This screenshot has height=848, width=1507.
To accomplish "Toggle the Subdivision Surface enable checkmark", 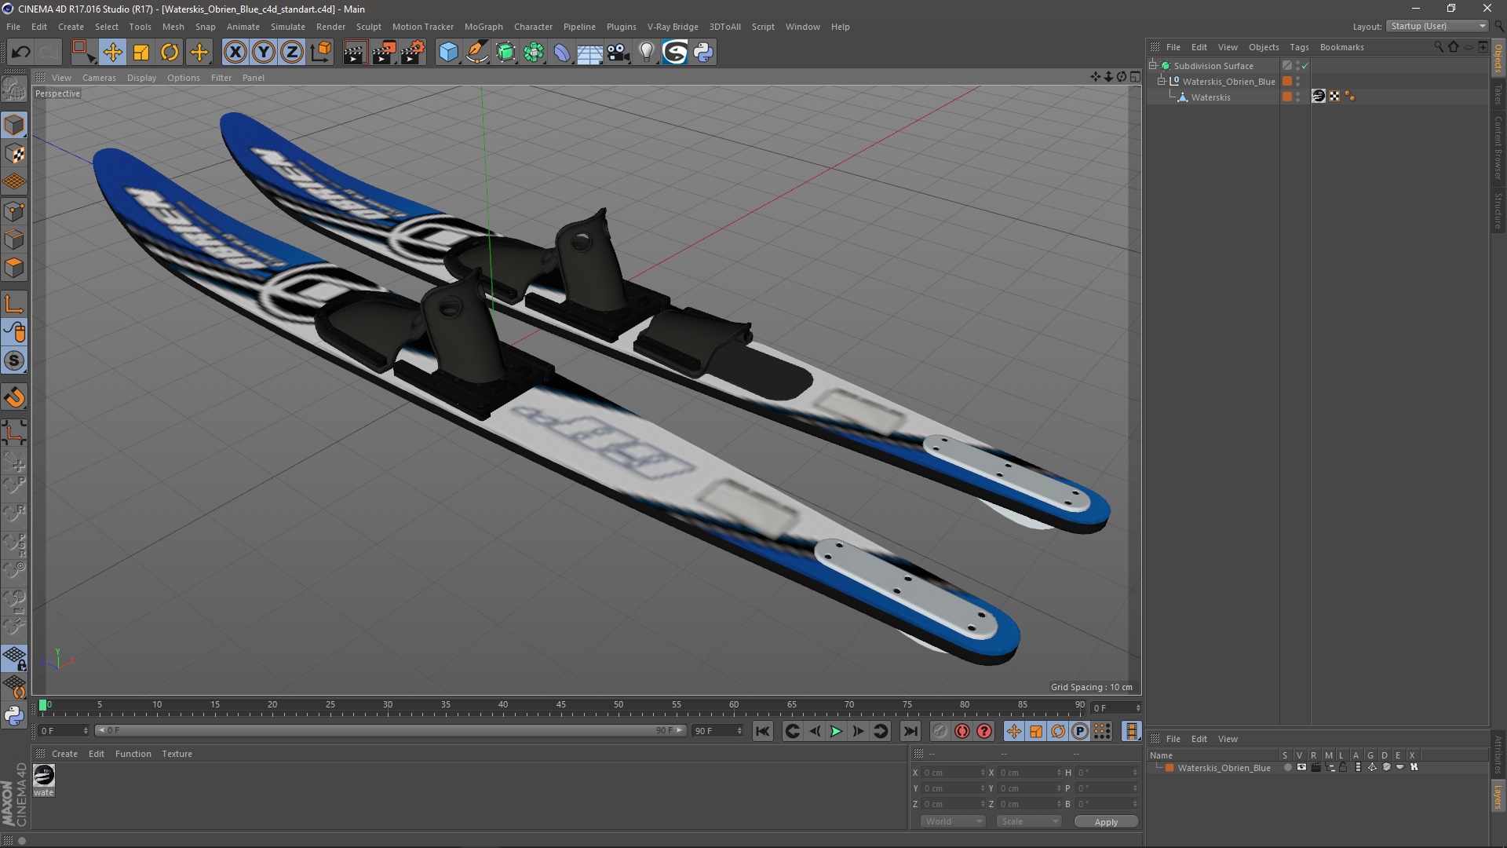I will (x=1304, y=66).
